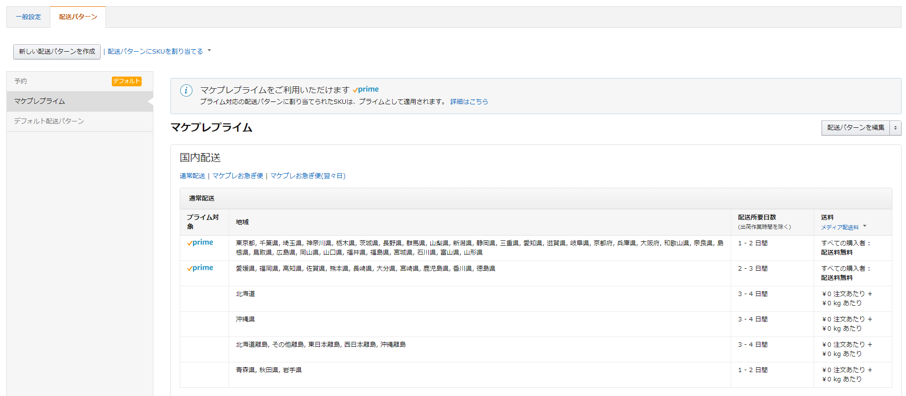The image size is (906, 396).
Task: Click the マケプレお急ぎ便 link
Action: click(237, 176)
